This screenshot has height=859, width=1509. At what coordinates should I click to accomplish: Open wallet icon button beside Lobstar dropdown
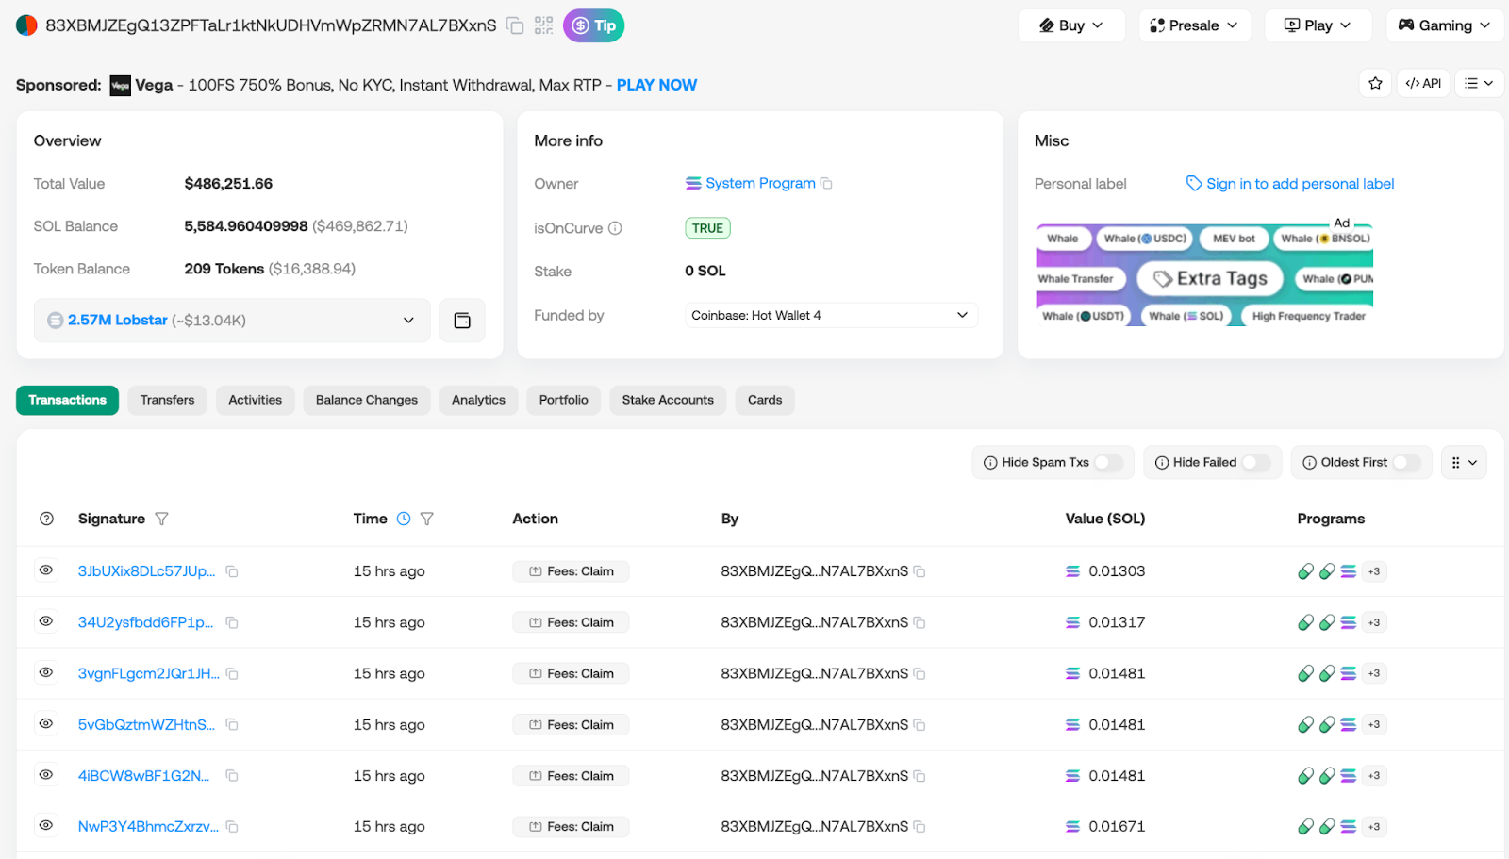[462, 321]
